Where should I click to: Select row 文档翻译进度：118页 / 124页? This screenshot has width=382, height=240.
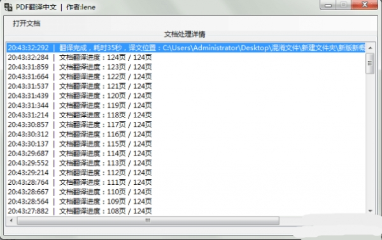[186, 115]
